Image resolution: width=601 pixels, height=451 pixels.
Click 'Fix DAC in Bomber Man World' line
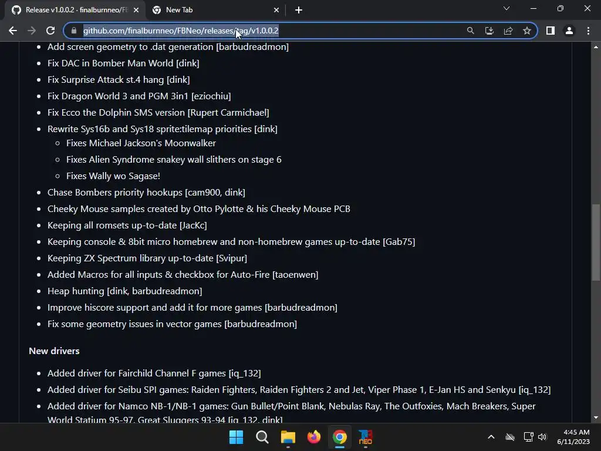pos(123,63)
